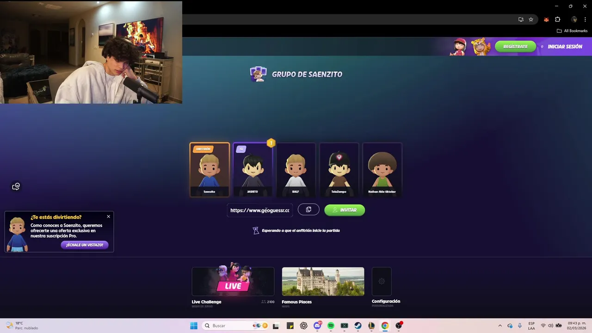Click the black dark taskbar app next to search

(276, 326)
